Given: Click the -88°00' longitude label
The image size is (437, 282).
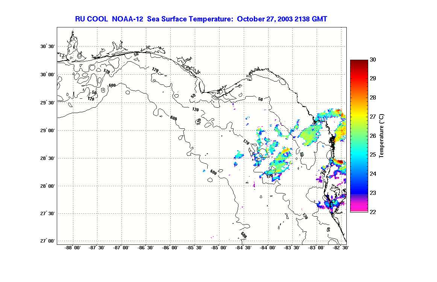Looking at the screenshot, I should 73,248.
